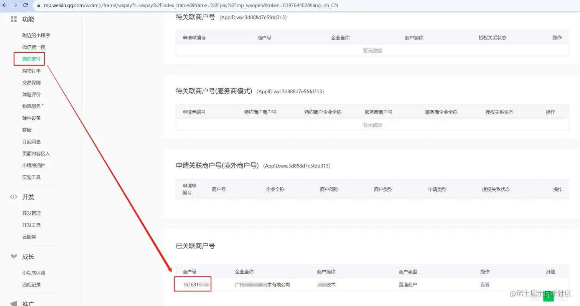Click the lock icon in the address bar

tap(39, 5)
